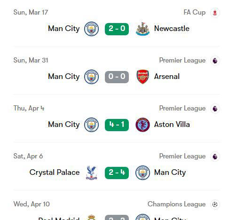Select the Newcastle team name
The width and height of the screenshot is (229, 220).
(x=172, y=29)
